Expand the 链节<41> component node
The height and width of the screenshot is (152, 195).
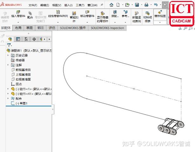coord(8,94)
